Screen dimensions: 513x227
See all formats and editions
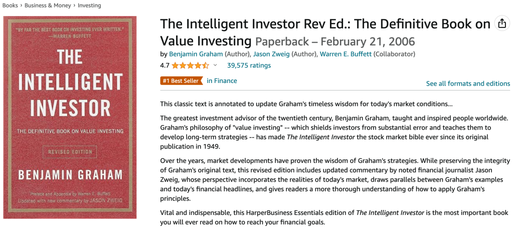[468, 83]
